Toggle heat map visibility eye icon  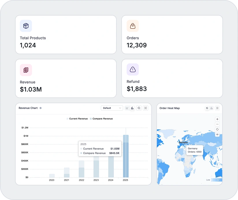point(217,134)
